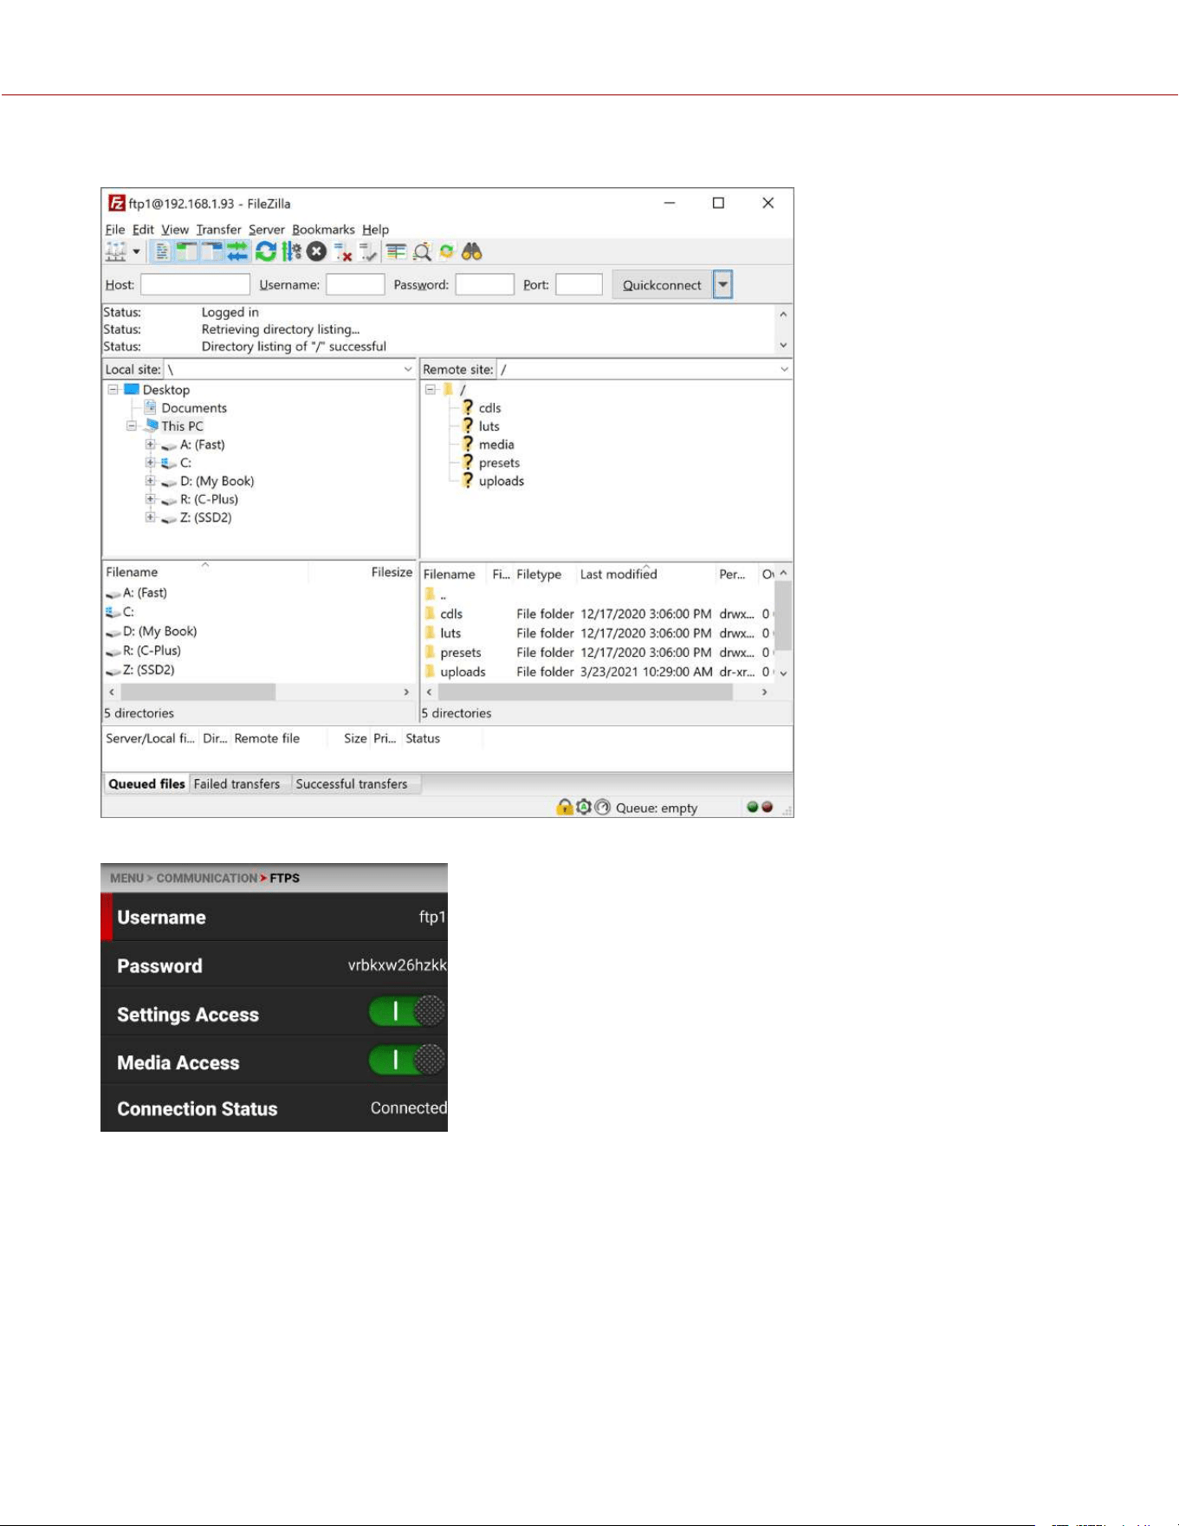The width and height of the screenshot is (1179, 1526).
Task: Reconnect to last server icon
Action: (x=368, y=252)
